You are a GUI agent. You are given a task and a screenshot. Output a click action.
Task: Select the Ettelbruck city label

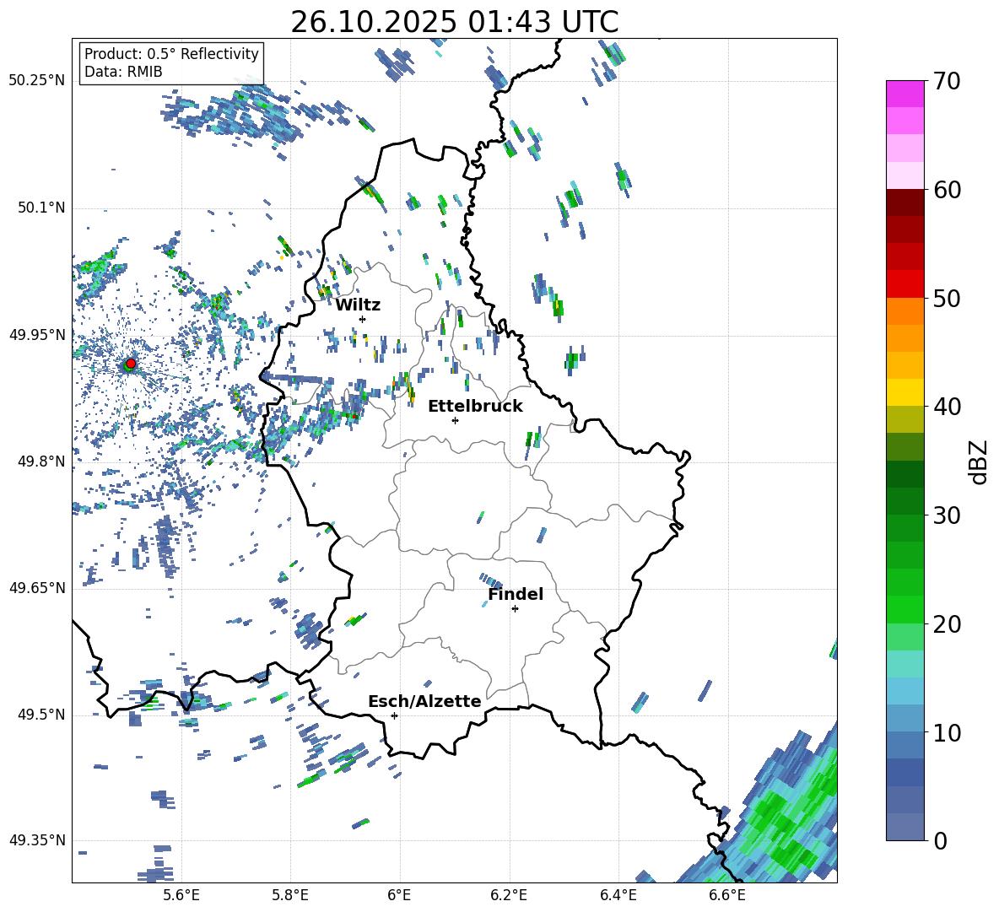pyautogui.click(x=474, y=406)
